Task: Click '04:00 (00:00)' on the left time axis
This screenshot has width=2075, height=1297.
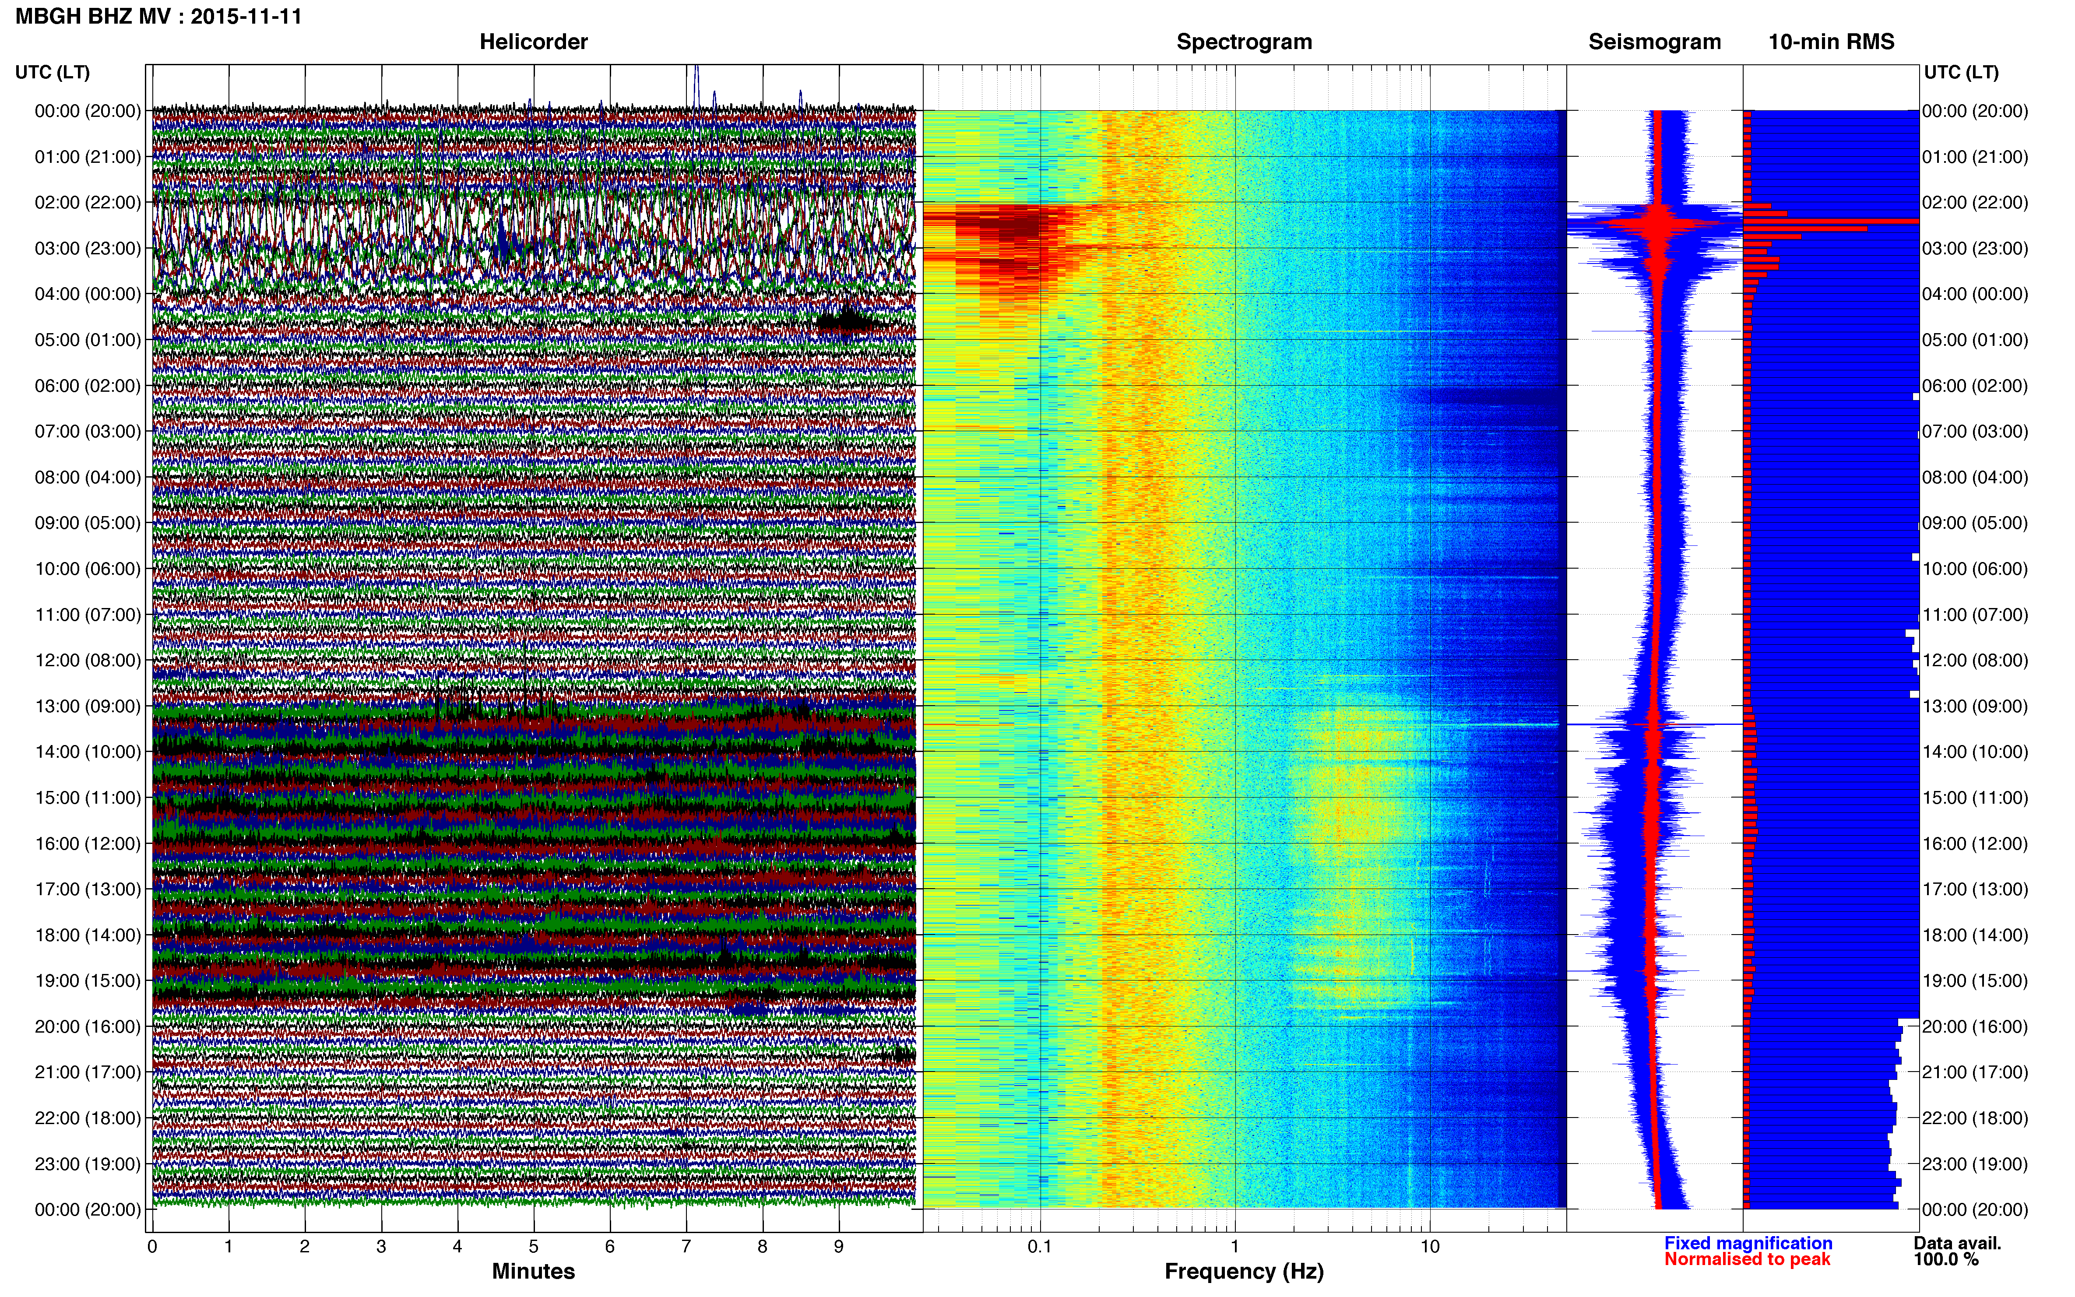Action: tap(88, 294)
